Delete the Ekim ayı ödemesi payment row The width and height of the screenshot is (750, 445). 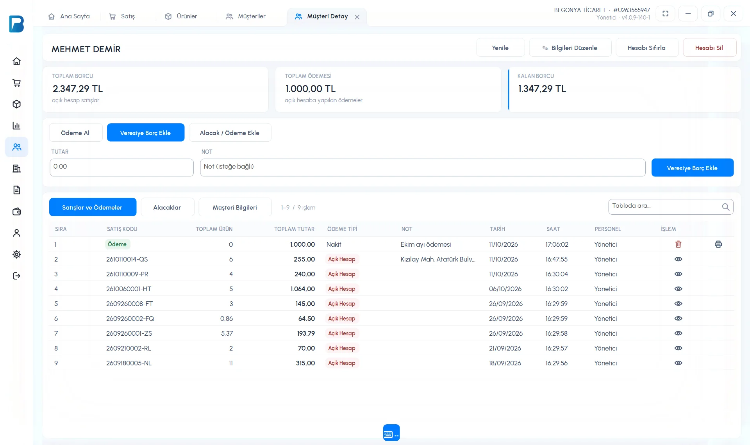click(x=678, y=244)
